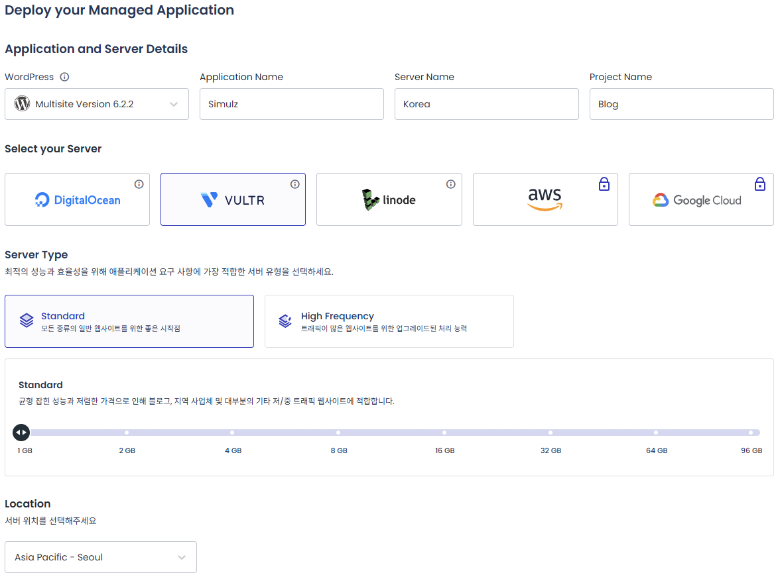Set server size slider to 8 GB

coord(338,433)
